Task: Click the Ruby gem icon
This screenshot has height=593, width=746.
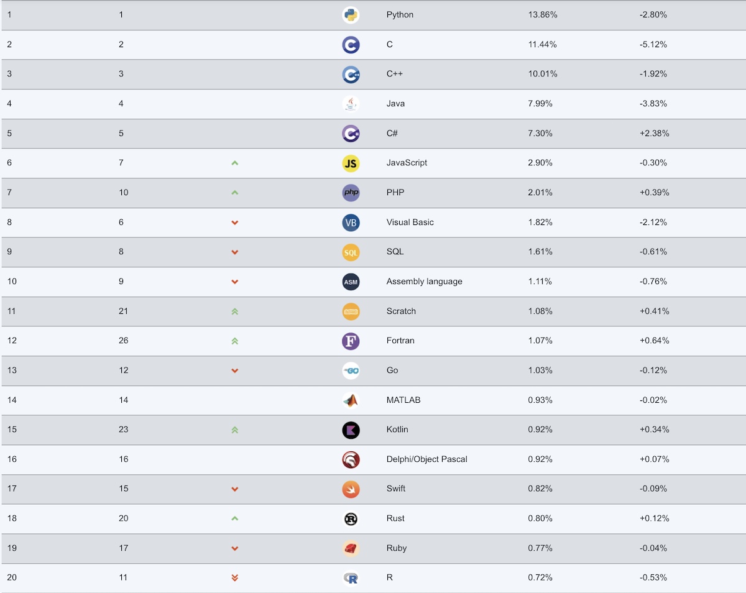Action: 351,548
